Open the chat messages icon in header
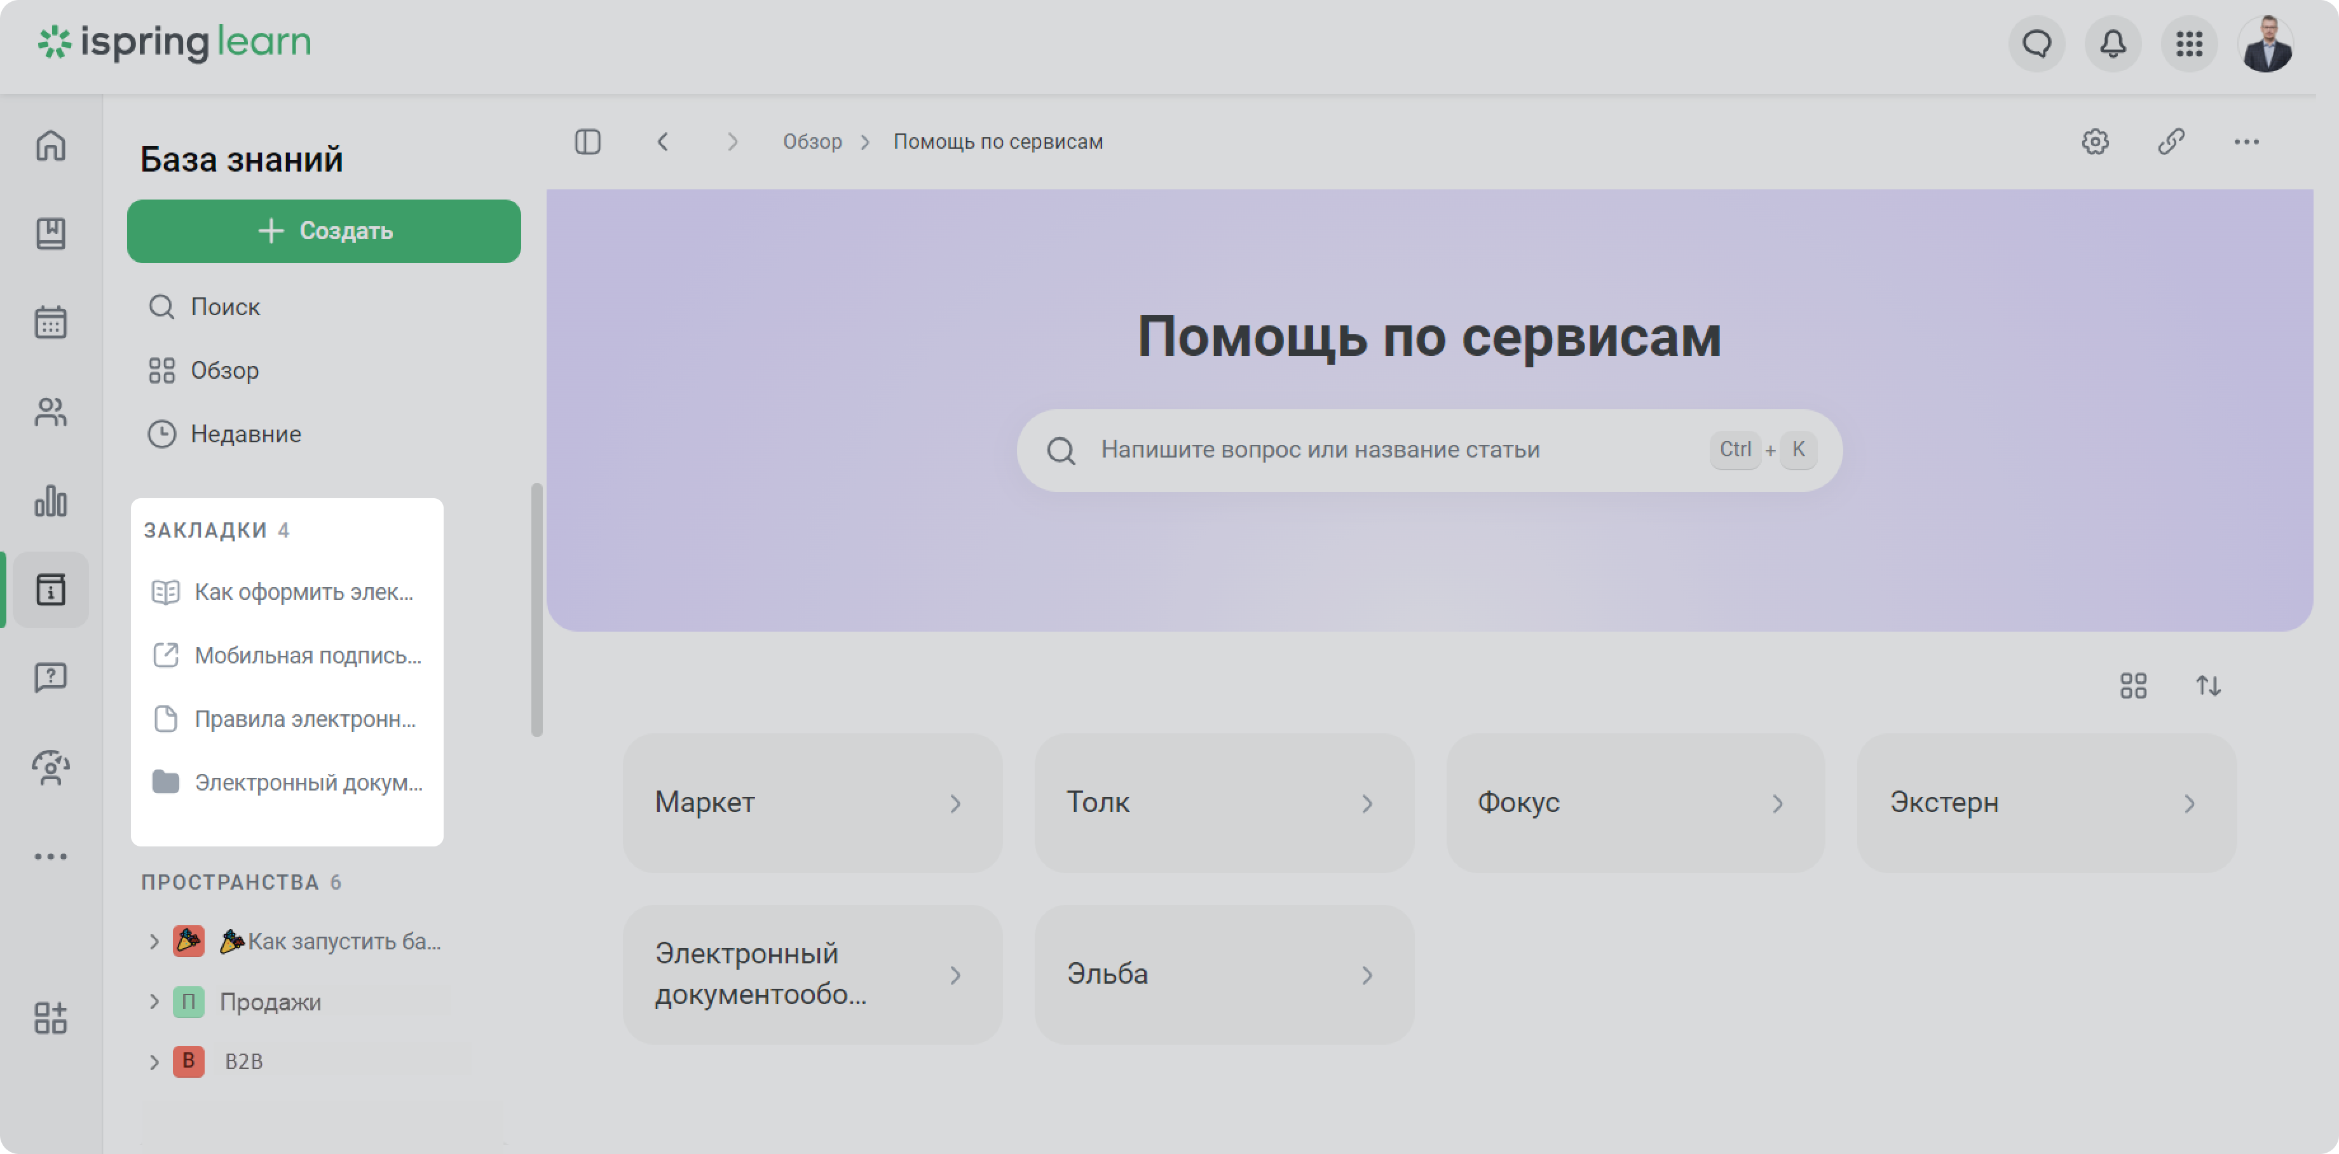 tap(2036, 43)
